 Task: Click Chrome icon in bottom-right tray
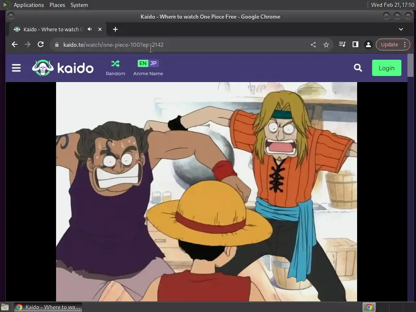click(x=369, y=307)
